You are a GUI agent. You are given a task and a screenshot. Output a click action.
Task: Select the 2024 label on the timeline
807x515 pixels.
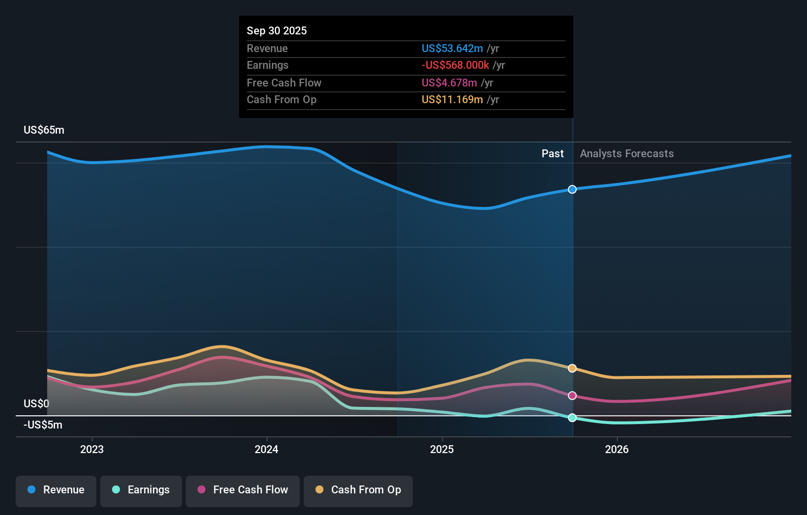pos(266,449)
